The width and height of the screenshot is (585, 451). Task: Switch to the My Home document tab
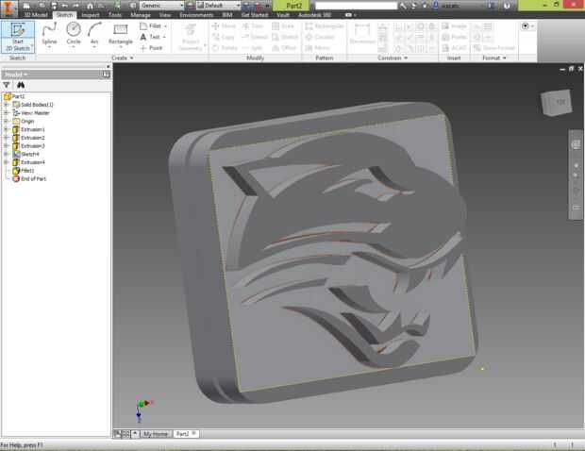coord(156,434)
